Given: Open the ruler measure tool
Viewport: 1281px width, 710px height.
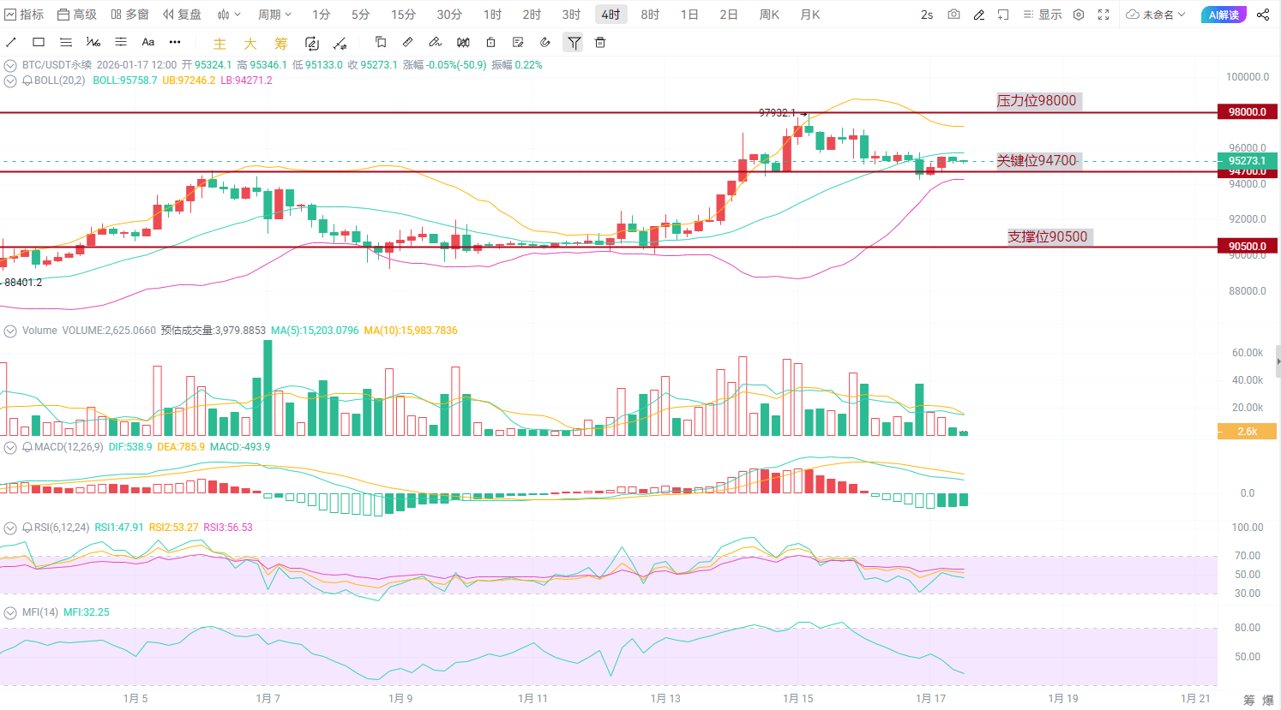Looking at the screenshot, I should point(407,42).
